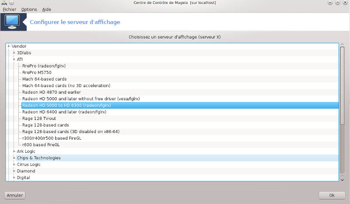350x204 pixels.
Task: Select Mach 64-based cards (no 3D acceleration)
Action: coord(66,85)
